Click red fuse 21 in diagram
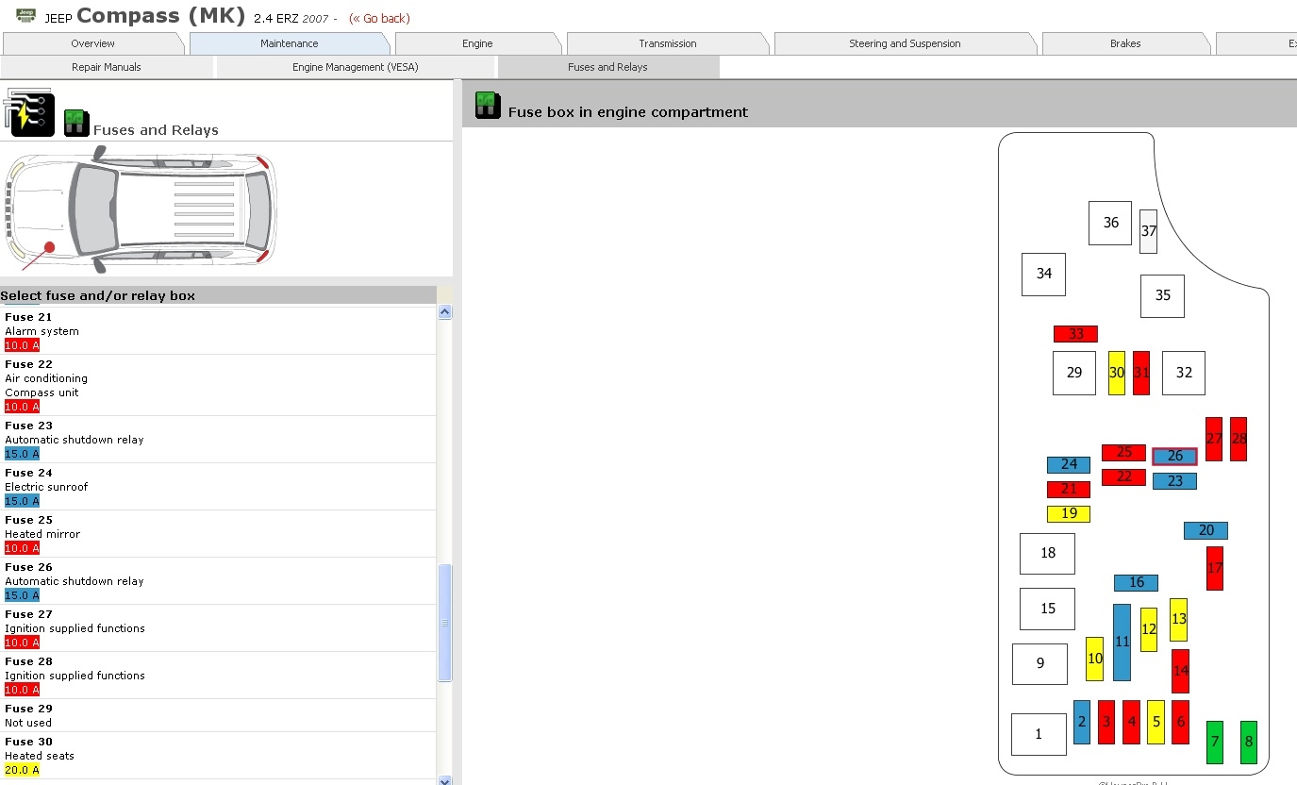Viewport: 1297px width, 785px height. point(1069,489)
